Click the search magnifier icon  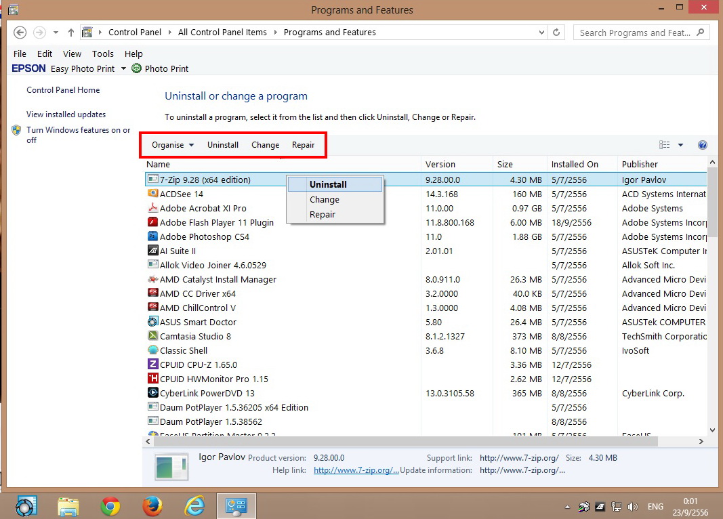pyautogui.click(x=701, y=33)
